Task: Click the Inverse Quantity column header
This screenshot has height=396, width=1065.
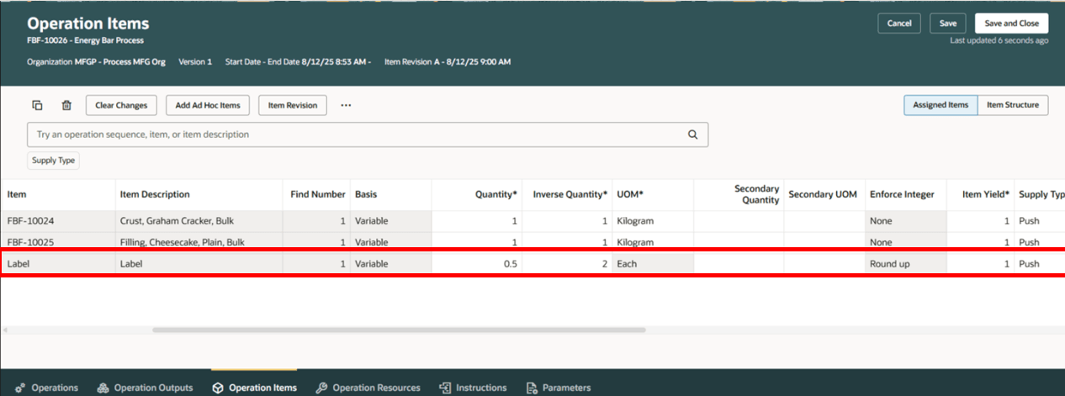Action: click(567, 194)
